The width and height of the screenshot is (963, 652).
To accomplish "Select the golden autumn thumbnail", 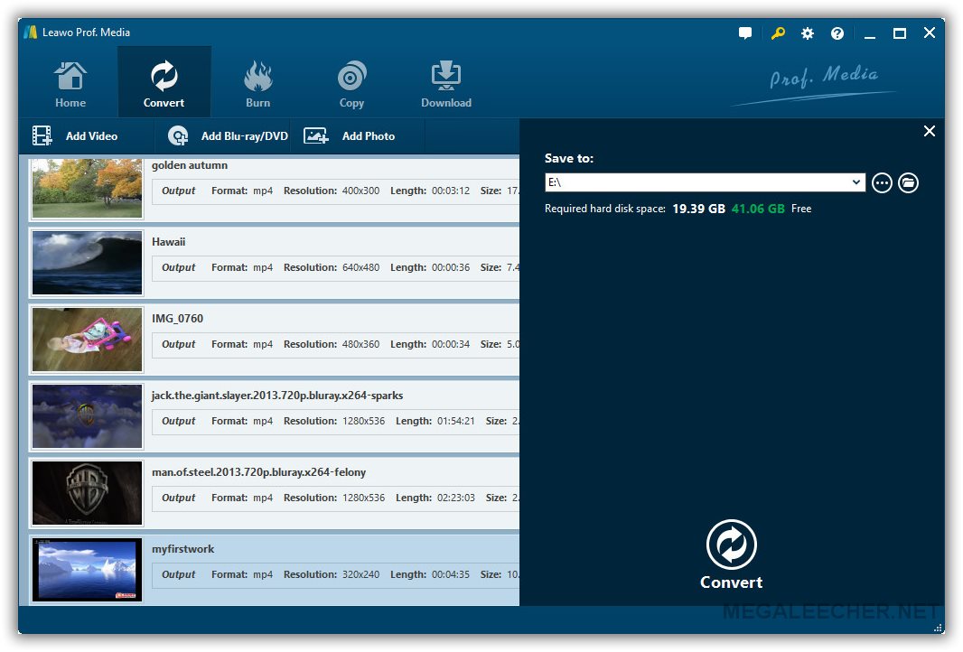I will tap(87, 188).
